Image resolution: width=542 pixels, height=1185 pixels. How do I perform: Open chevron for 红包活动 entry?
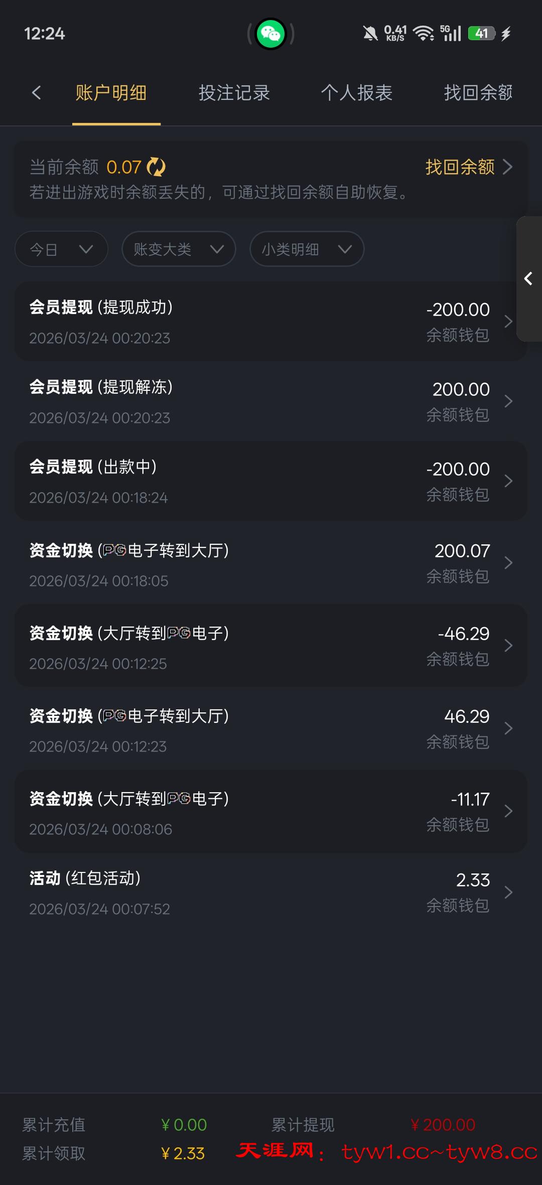point(508,892)
